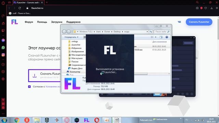
Task: Open the Форум menu item
Action: pos(29,22)
